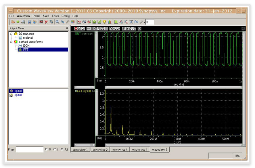
Task: Click the red X delete icon
Action: point(46,22)
